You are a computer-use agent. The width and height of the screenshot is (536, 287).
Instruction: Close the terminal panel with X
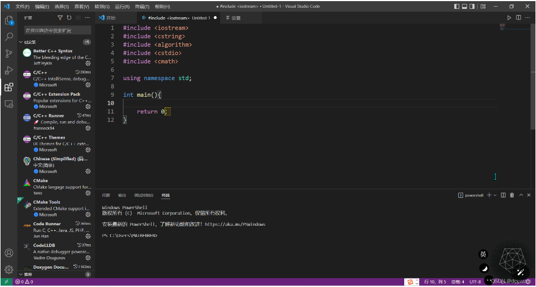[x=529, y=195]
